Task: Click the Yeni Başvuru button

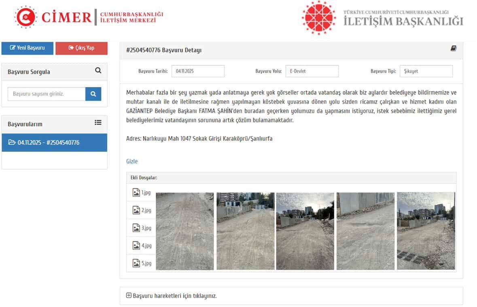Action: [x=28, y=48]
